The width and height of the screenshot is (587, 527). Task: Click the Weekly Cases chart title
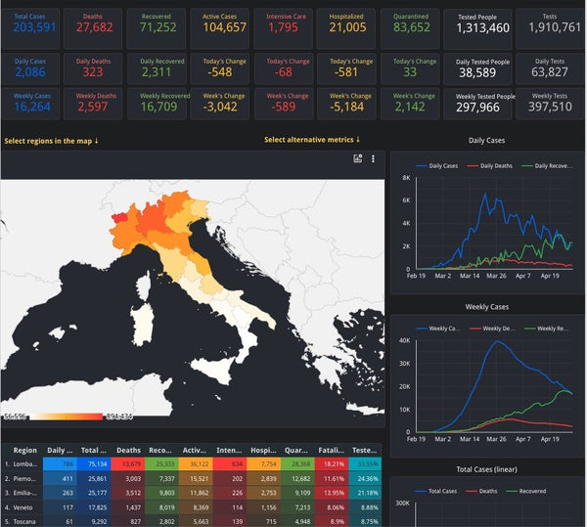coord(486,307)
